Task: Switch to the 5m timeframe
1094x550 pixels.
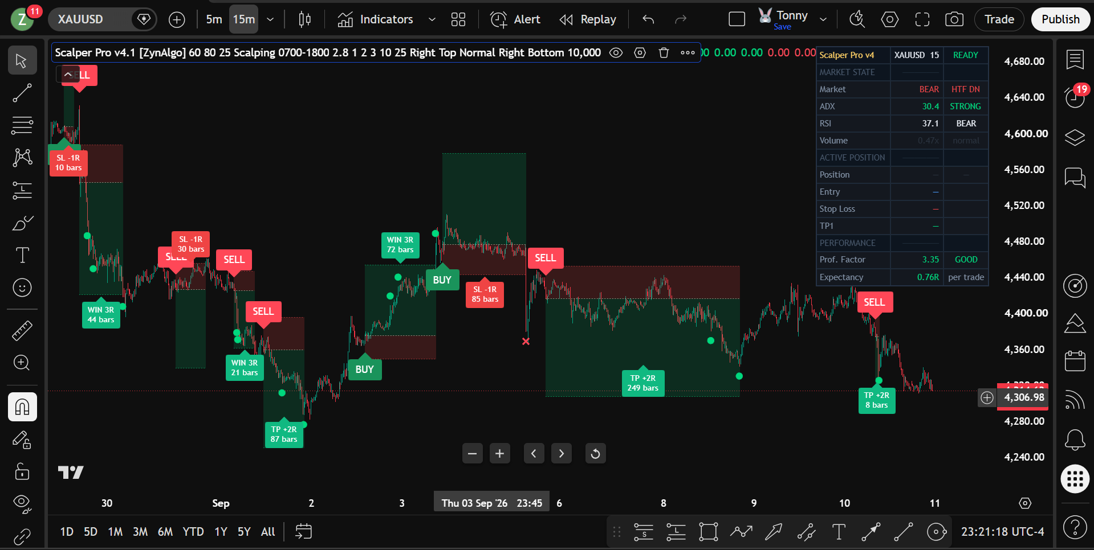Action: click(x=214, y=19)
